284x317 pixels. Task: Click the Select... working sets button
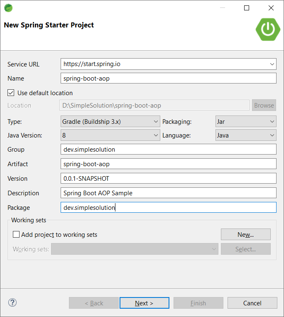[x=246, y=249]
